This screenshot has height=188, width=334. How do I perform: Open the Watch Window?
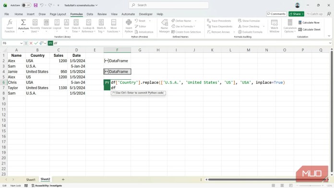274,26
